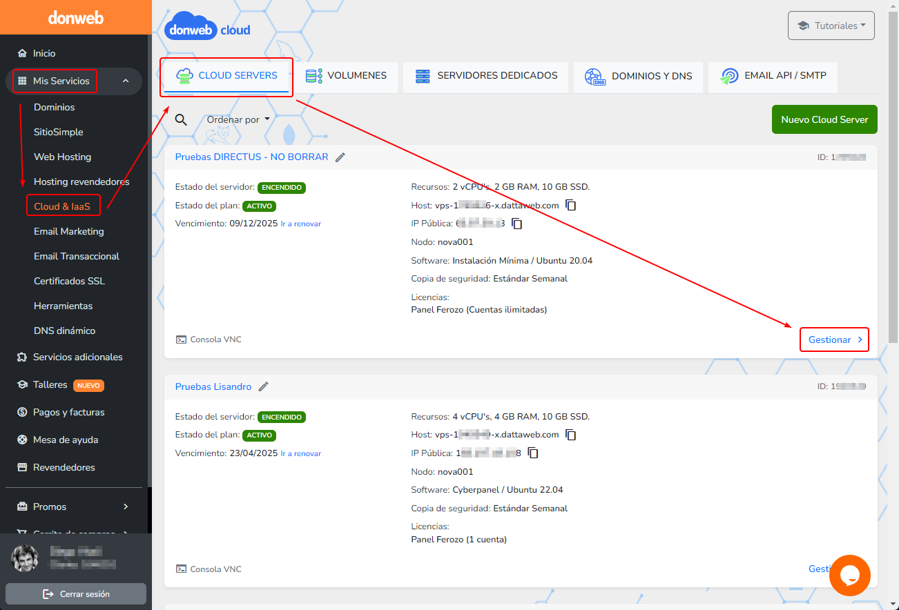Viewport: 899px width, 610px height.
Task: Click the search magnifier icon
Action: click(181, 119)
